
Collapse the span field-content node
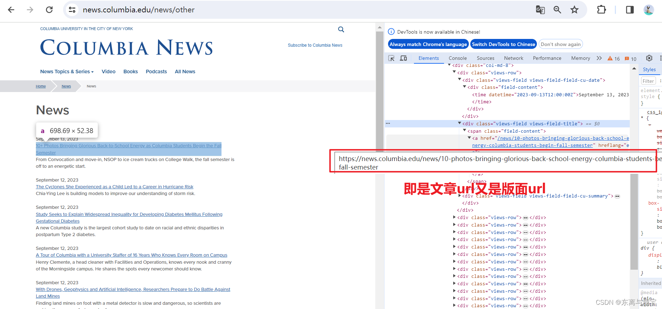pyautogui.click(x=465, y=131)
